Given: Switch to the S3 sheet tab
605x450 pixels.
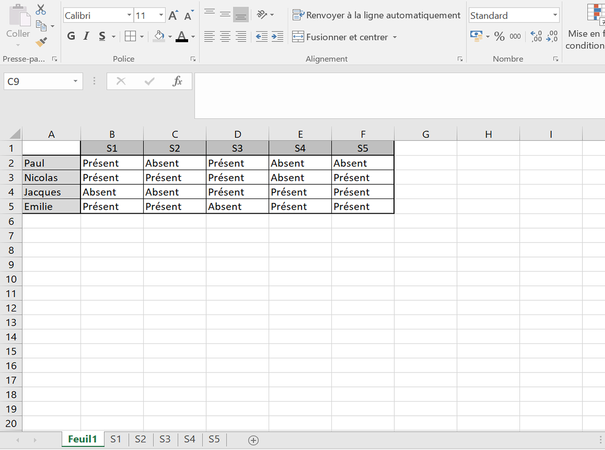Looking at the screenshot, I should coord(165,440).
